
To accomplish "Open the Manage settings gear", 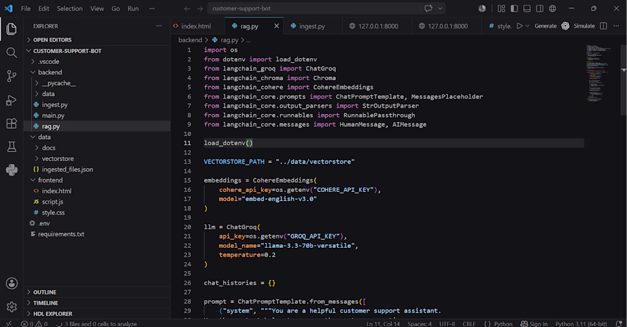I will point(11,306).
